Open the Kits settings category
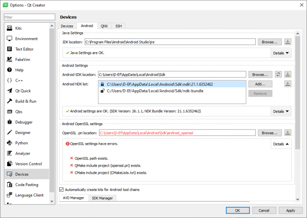307x218 pixels. point(27,28)
